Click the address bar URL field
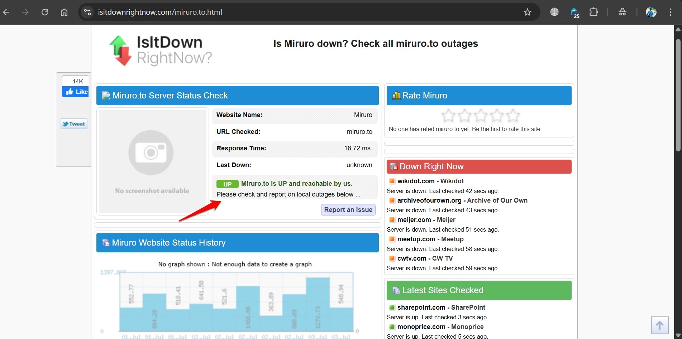This screenshot has height=339, width=682. point(160,12)
